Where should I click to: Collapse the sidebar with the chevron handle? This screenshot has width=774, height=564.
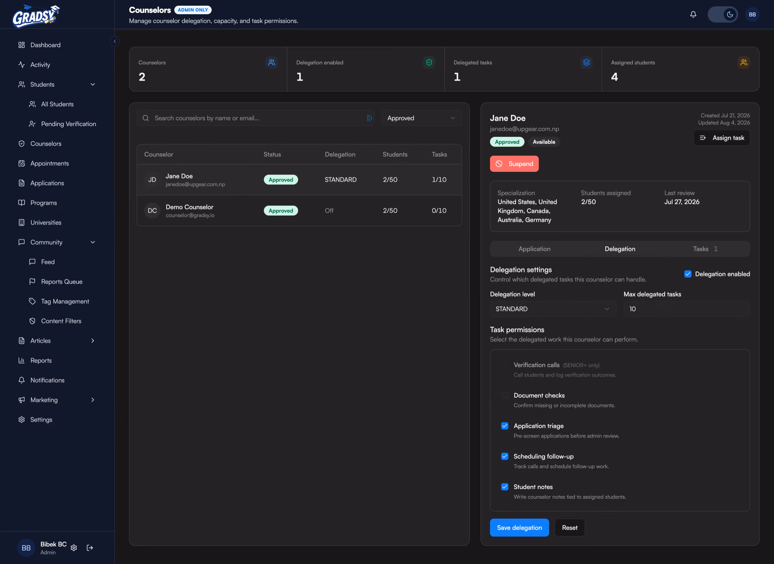[115, 41]
